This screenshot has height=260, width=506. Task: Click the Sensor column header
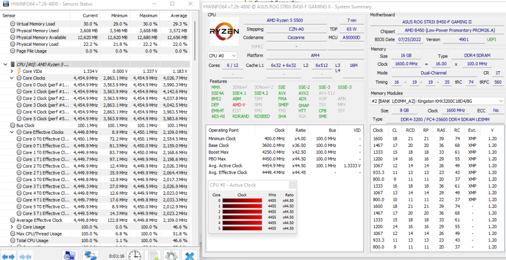35,15
